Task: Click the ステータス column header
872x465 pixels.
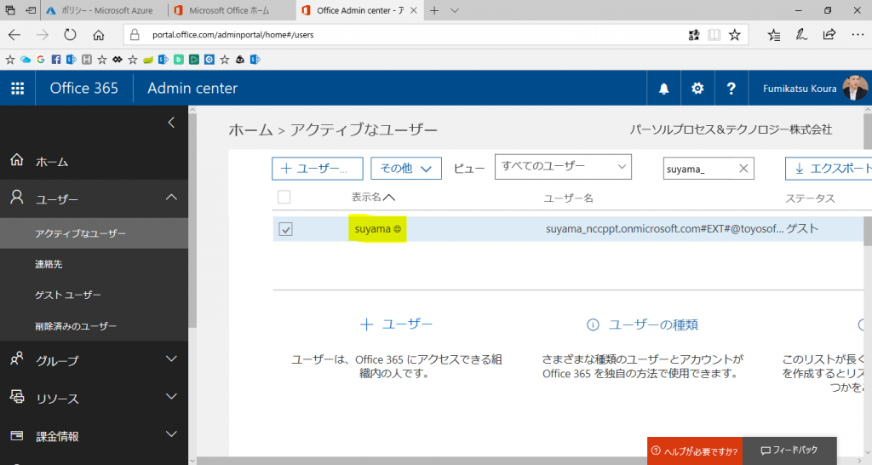Action: tap(810, 198)
